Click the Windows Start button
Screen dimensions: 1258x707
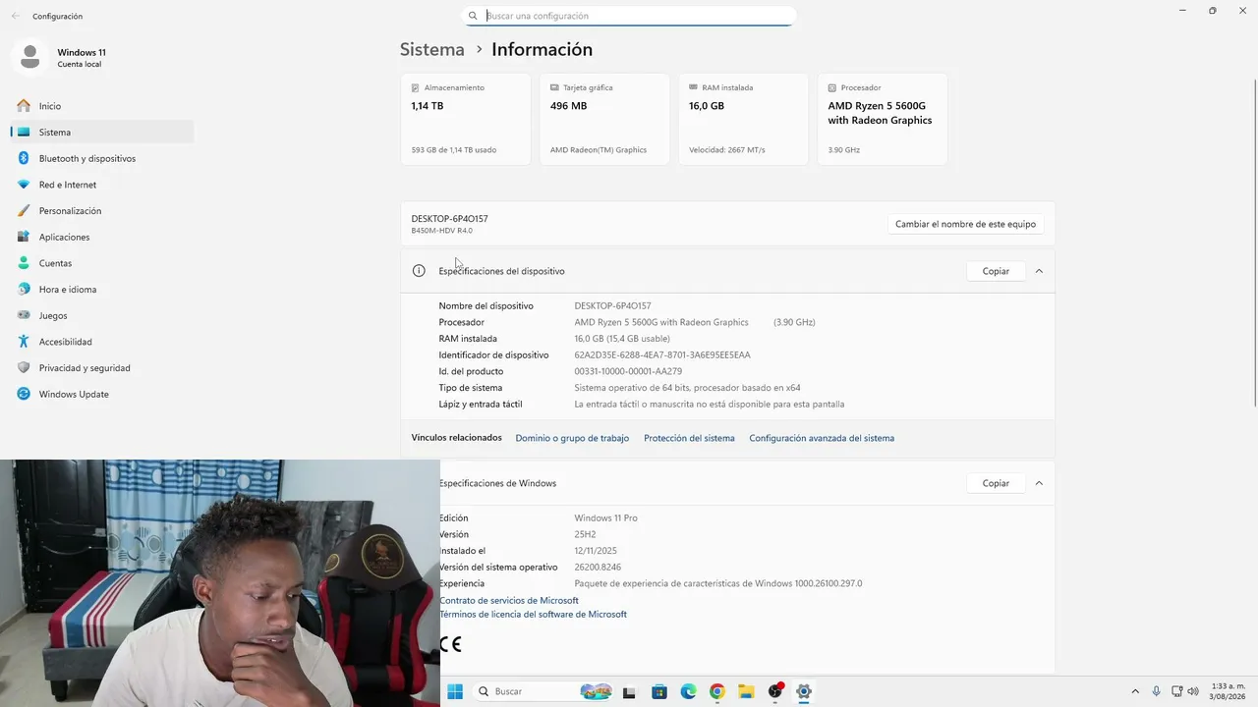(x=455, y=691)
